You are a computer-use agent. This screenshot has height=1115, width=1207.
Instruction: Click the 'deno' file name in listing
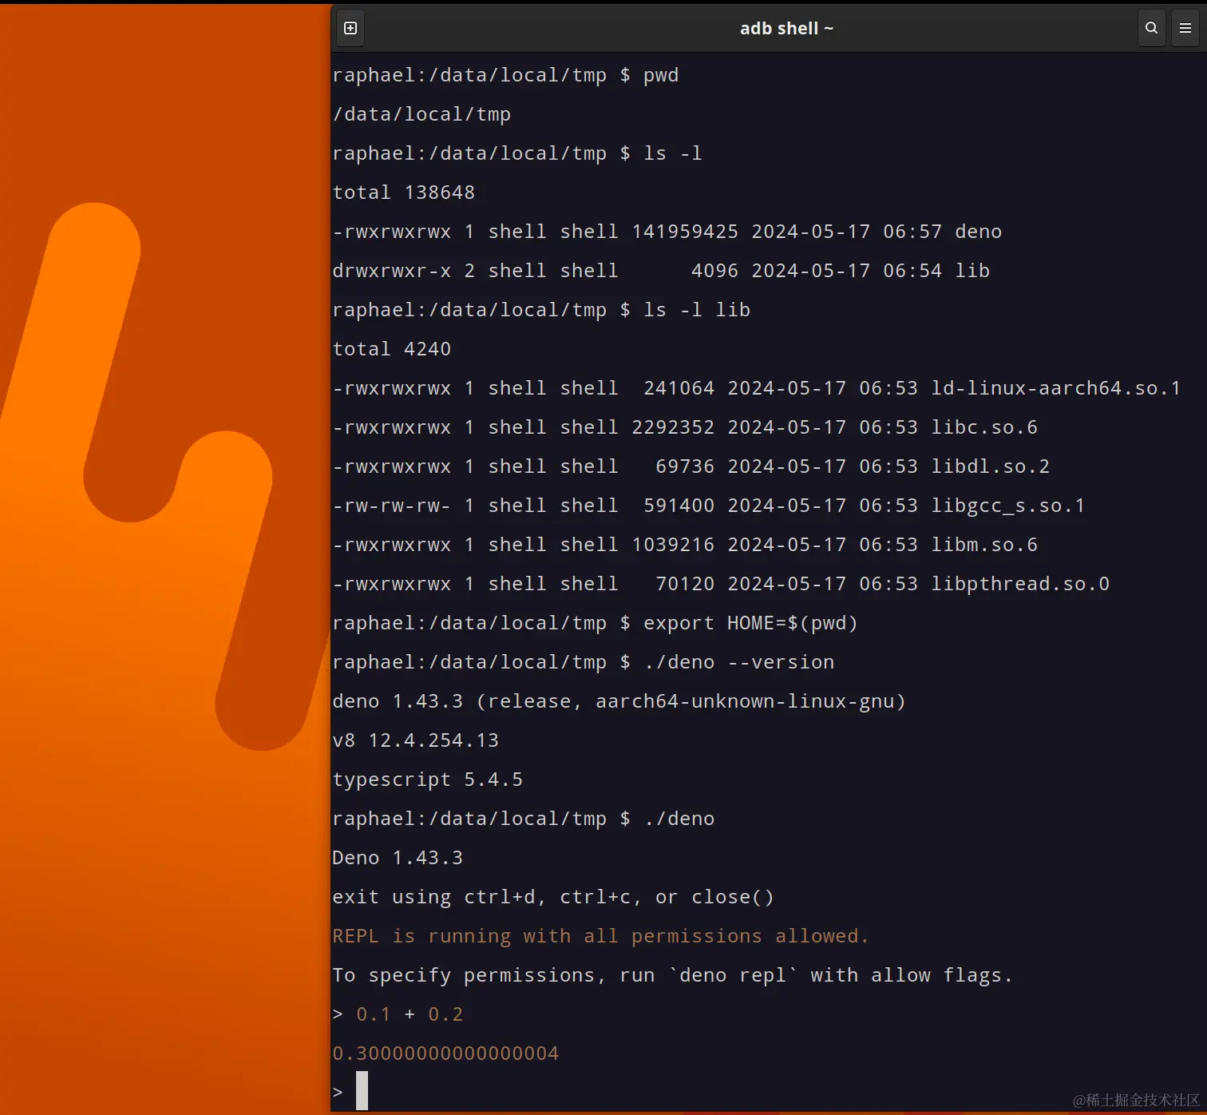tap(978, 232)
